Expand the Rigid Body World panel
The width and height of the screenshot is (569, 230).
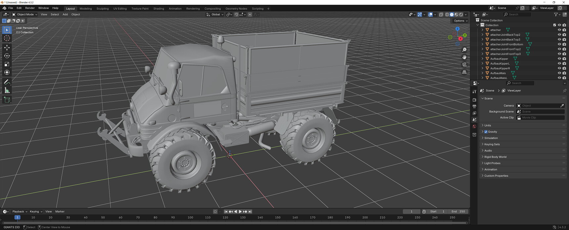[x=495, y=157]
